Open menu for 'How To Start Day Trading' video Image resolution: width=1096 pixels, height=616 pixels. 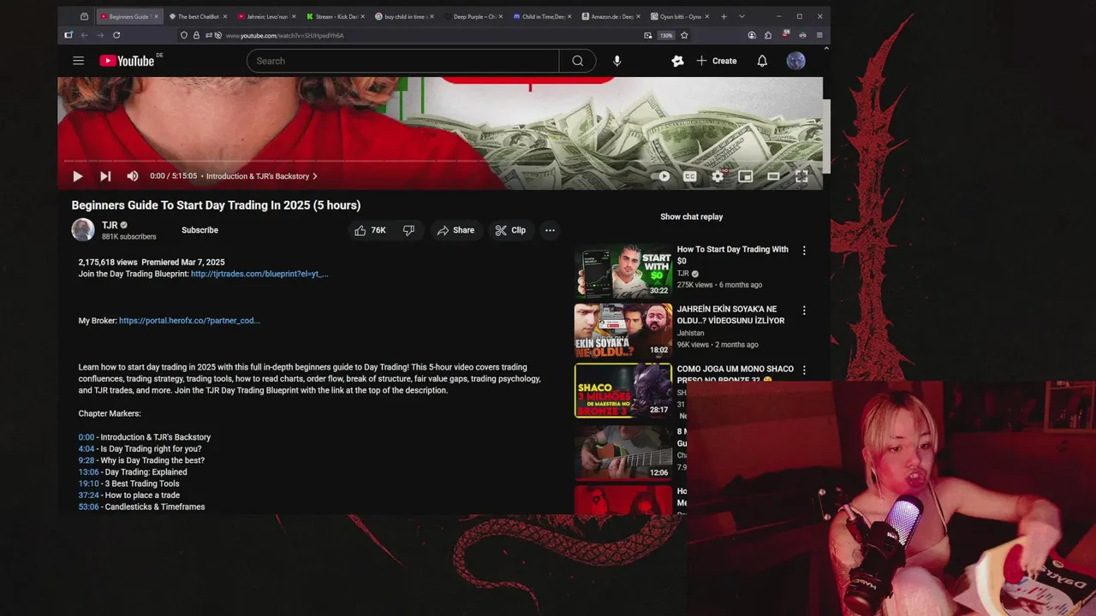click(804, 251)
